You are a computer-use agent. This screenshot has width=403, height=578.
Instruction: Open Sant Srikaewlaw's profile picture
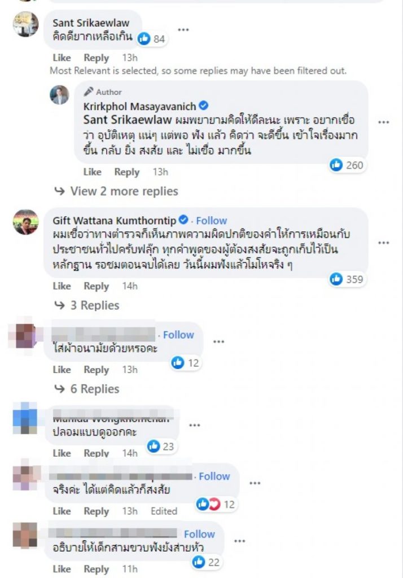pyautogui.click(x=26, y=24)
